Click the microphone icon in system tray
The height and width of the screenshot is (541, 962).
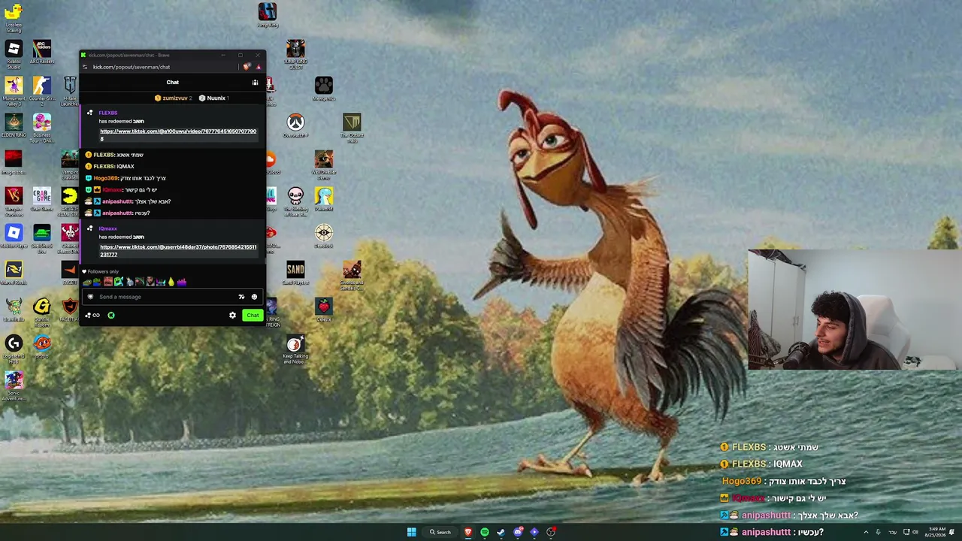(x=878, y=532)
